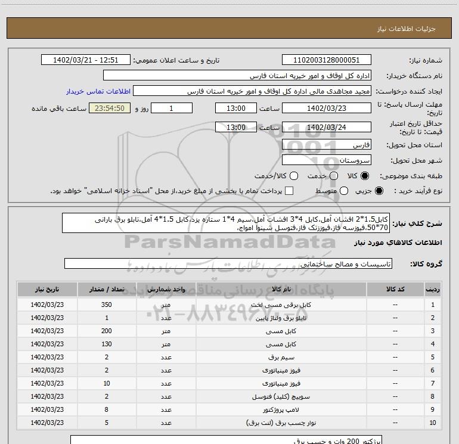Screen dimensions: 459x444
Task: Click quantity 8 in the لامپ پروژکتور row
Action: point(107,410)
